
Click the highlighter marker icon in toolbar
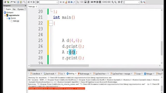(x=66, y=2)
